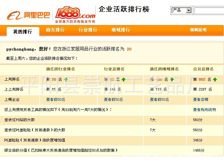Image resolution: width=224 pixels, height=163 pixels.
Task: View top 50 under 行业总排名
Action: [x=113, y=99]
